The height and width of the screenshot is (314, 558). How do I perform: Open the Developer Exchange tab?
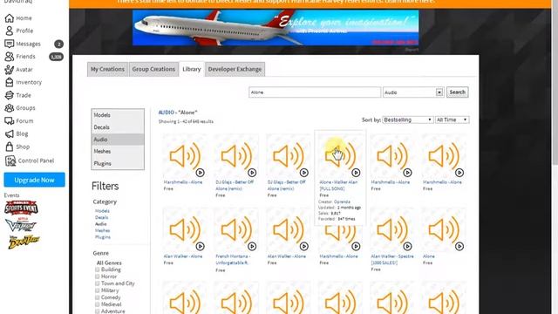235,69
